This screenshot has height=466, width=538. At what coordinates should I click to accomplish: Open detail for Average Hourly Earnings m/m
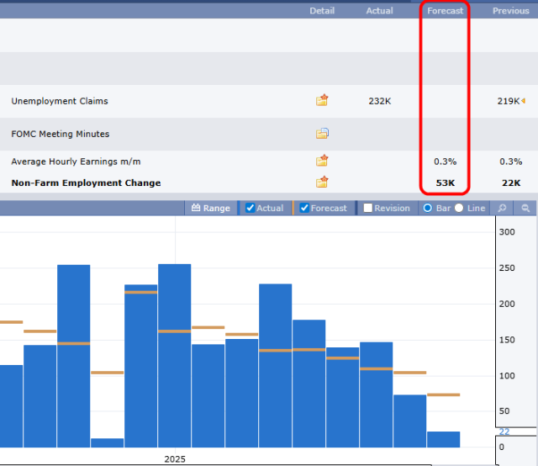pyautogui.click(x=322, y=161)
